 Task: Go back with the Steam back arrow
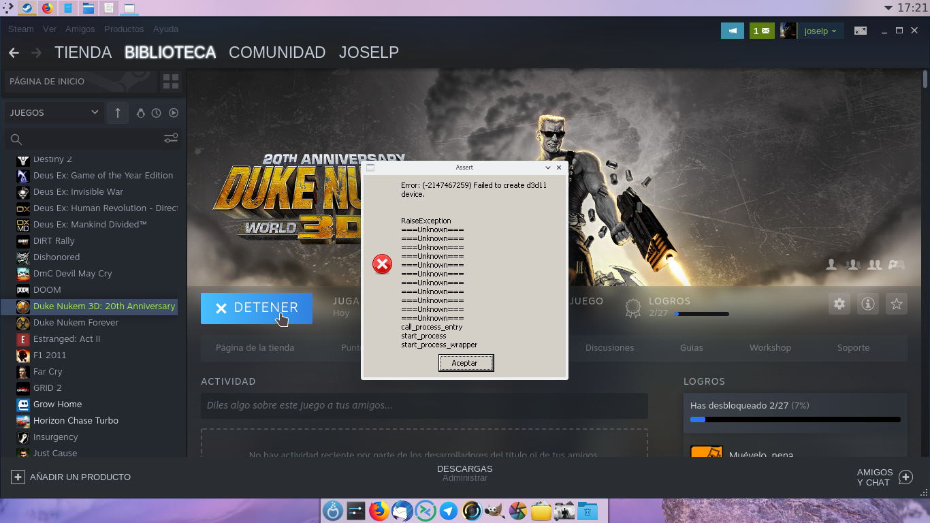click(x=14, y=52)
